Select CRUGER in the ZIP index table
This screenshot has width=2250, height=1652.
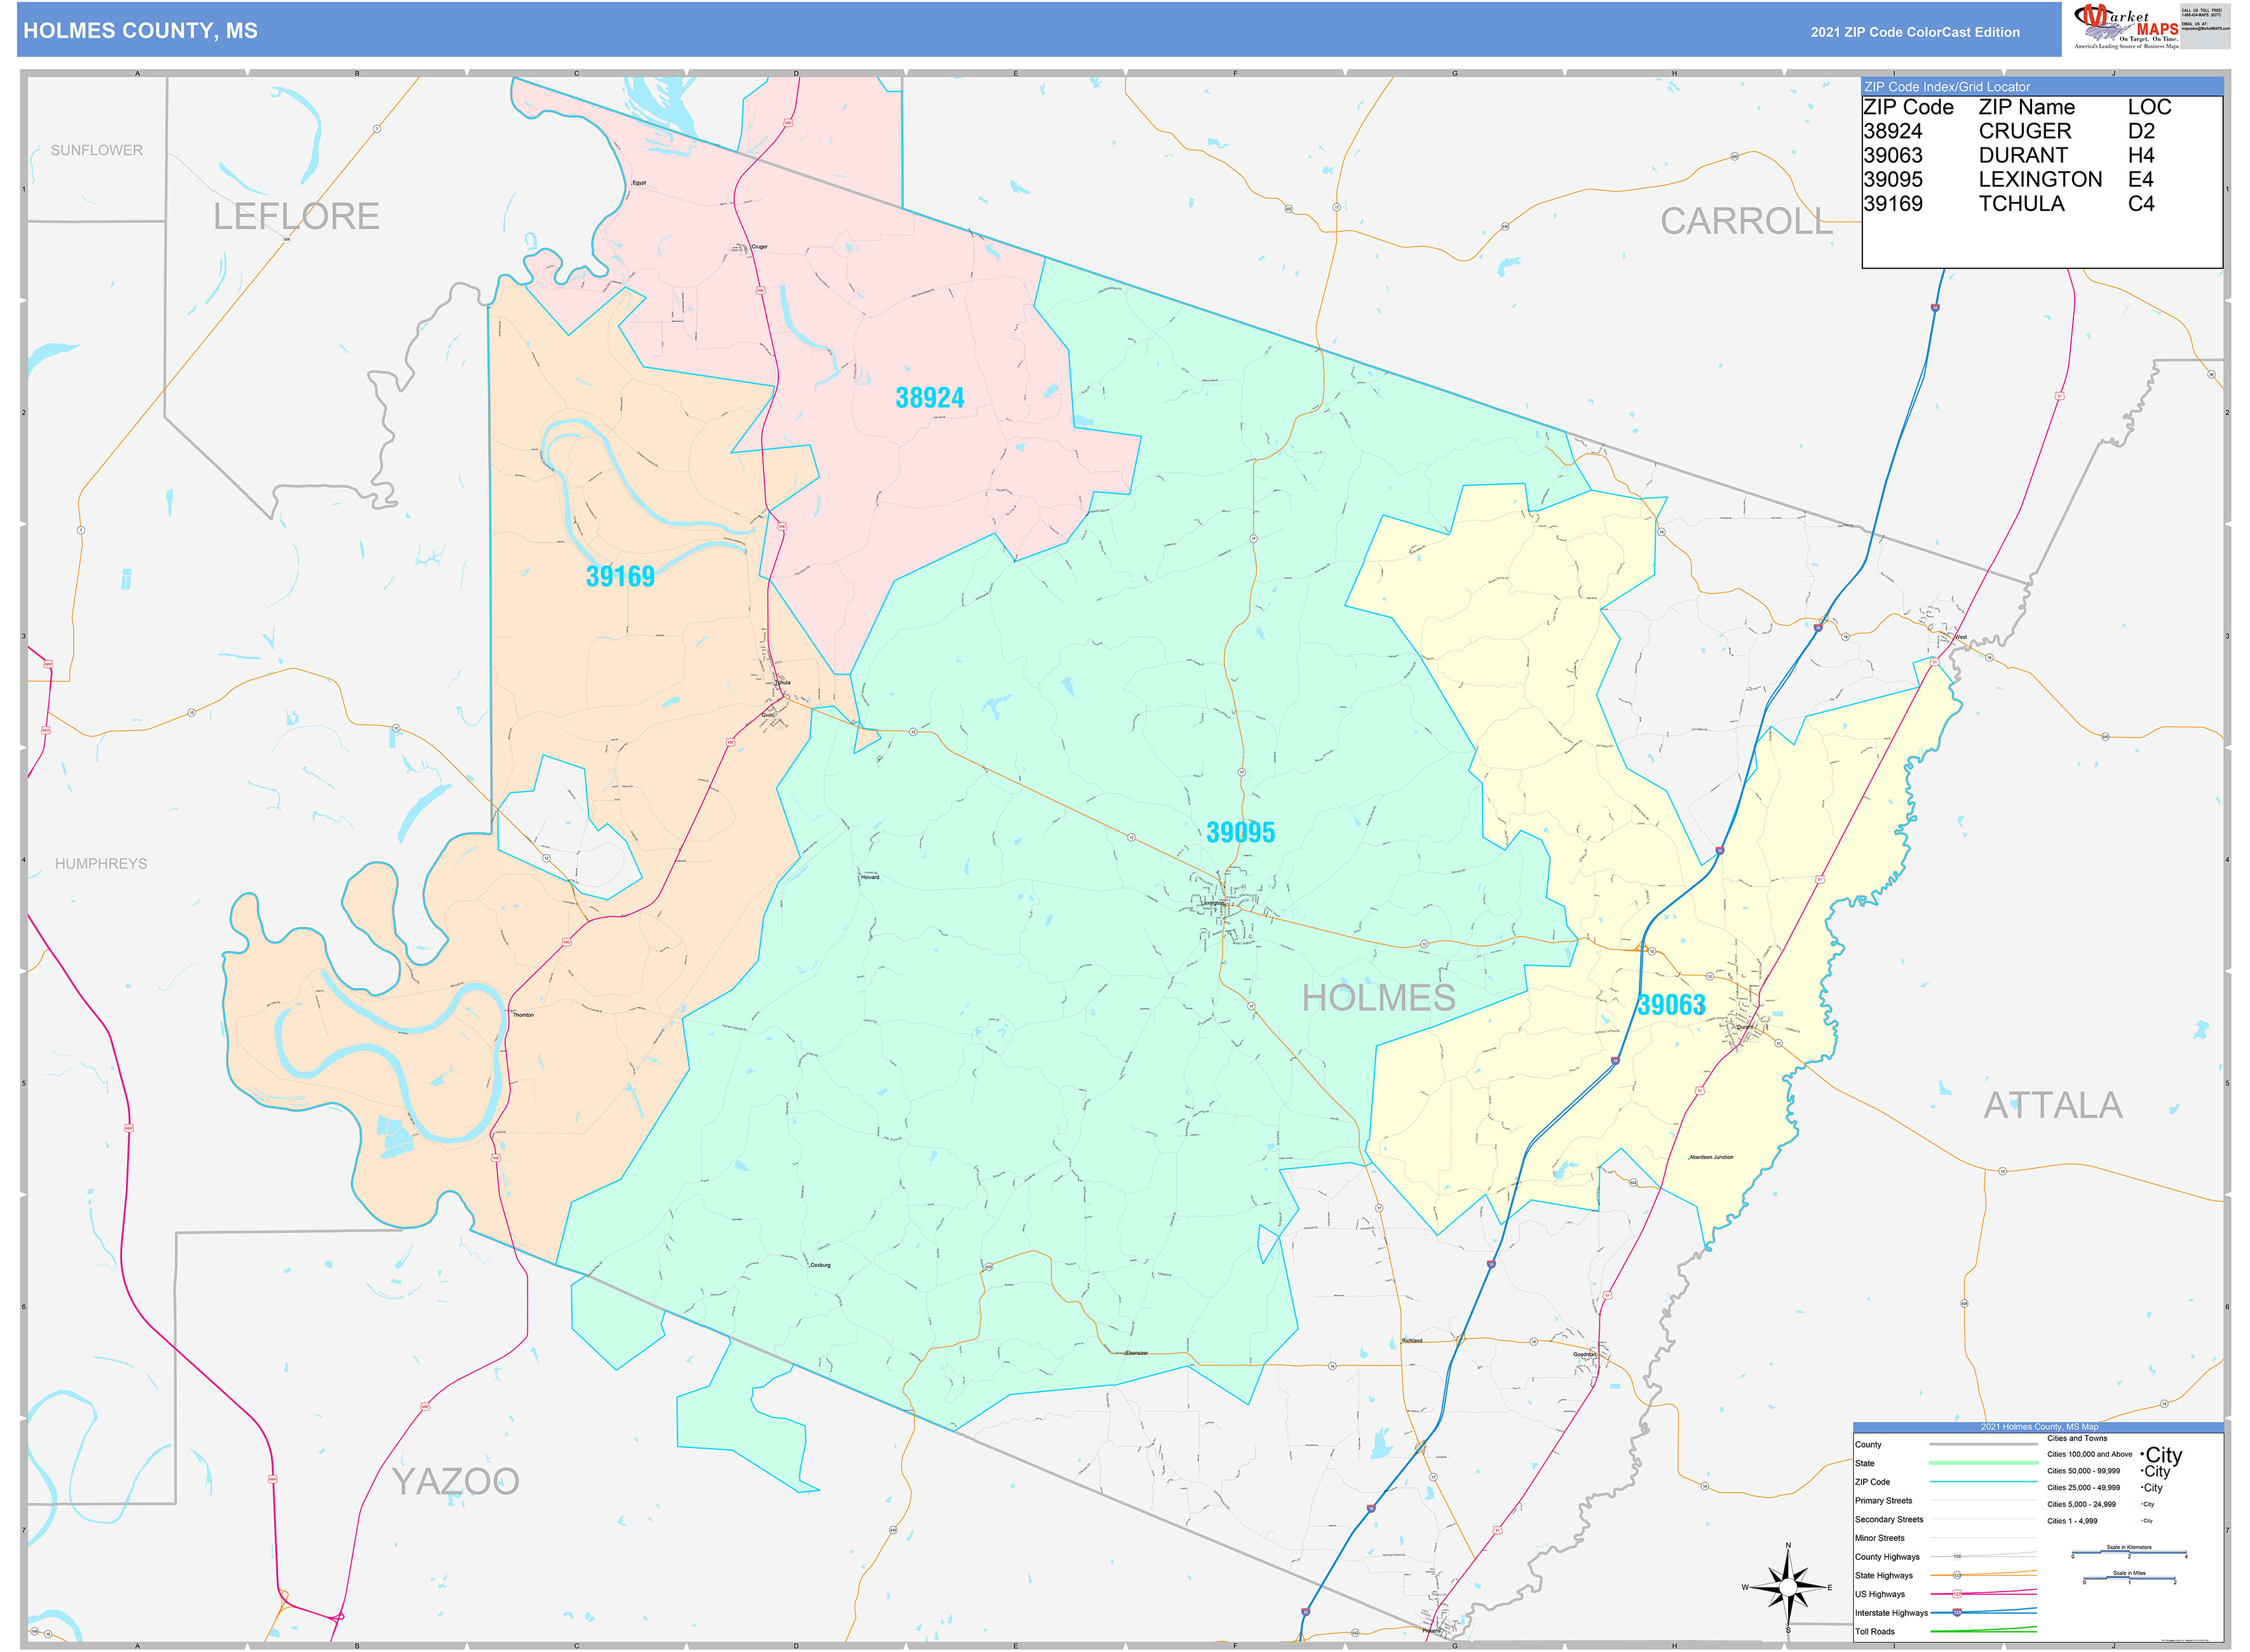pos(2025,131)
